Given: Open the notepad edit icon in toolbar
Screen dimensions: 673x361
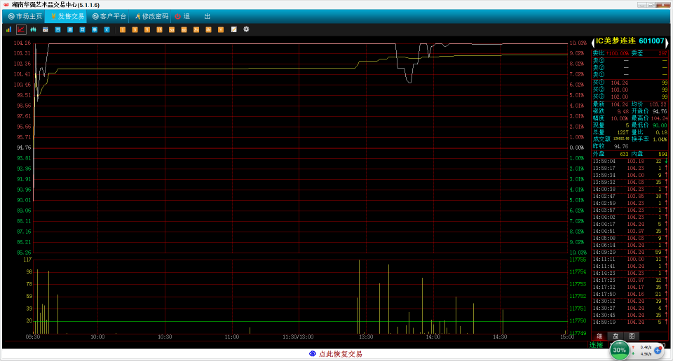Looking at the screenshot, I should click(233, 29).
